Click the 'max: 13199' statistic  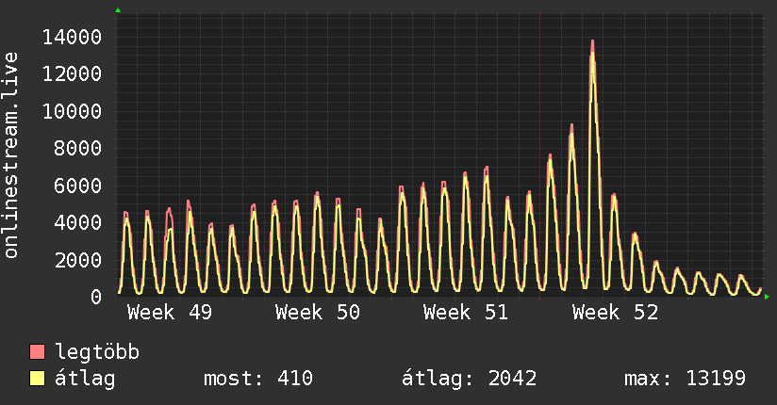pos(685,379)
